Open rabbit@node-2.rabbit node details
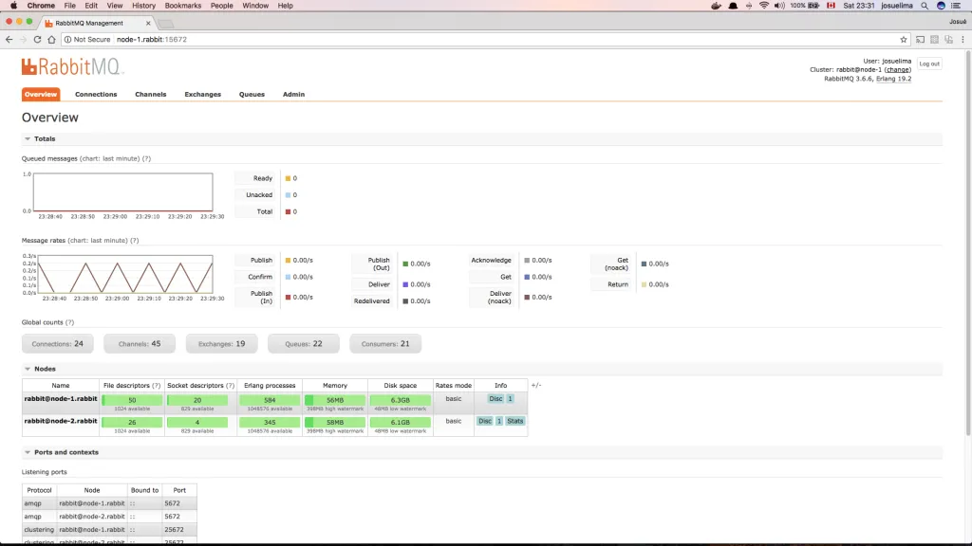 click(61, 420)
